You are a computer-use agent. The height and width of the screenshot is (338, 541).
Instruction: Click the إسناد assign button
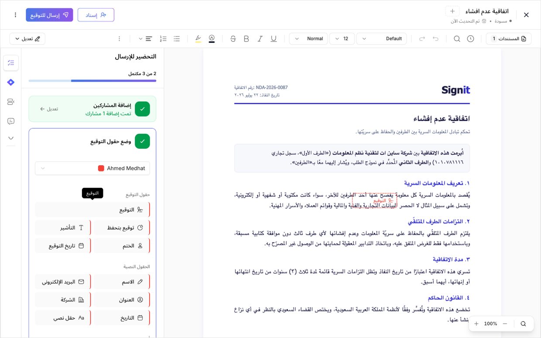point(96,15)
